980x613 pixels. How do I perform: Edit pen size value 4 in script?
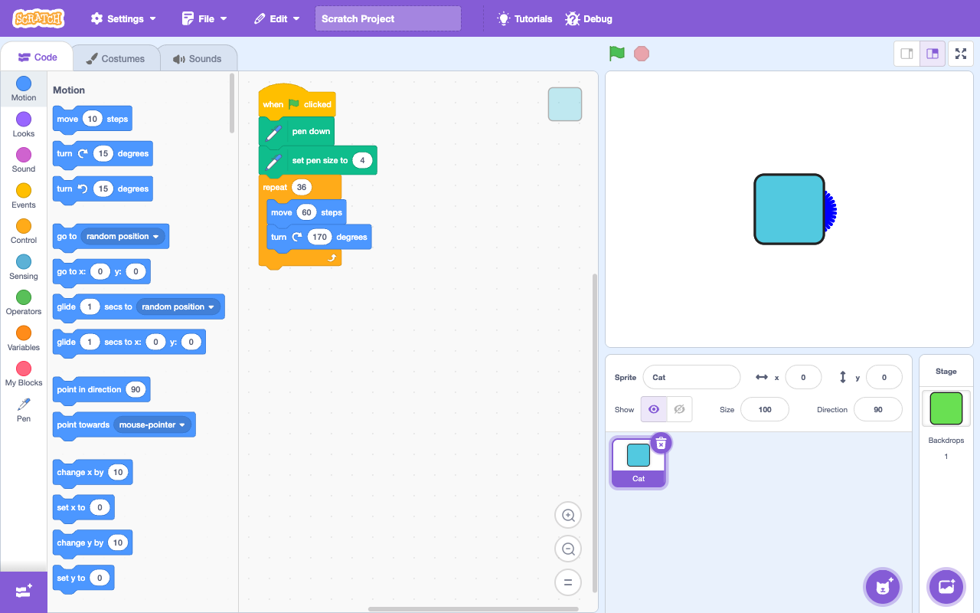pos(362,160)
